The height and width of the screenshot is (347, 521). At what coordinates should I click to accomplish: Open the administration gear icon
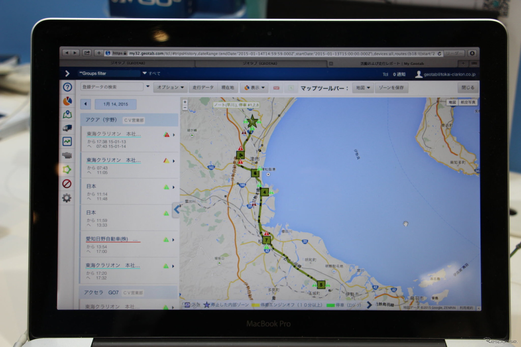click(x=67, y=198)
